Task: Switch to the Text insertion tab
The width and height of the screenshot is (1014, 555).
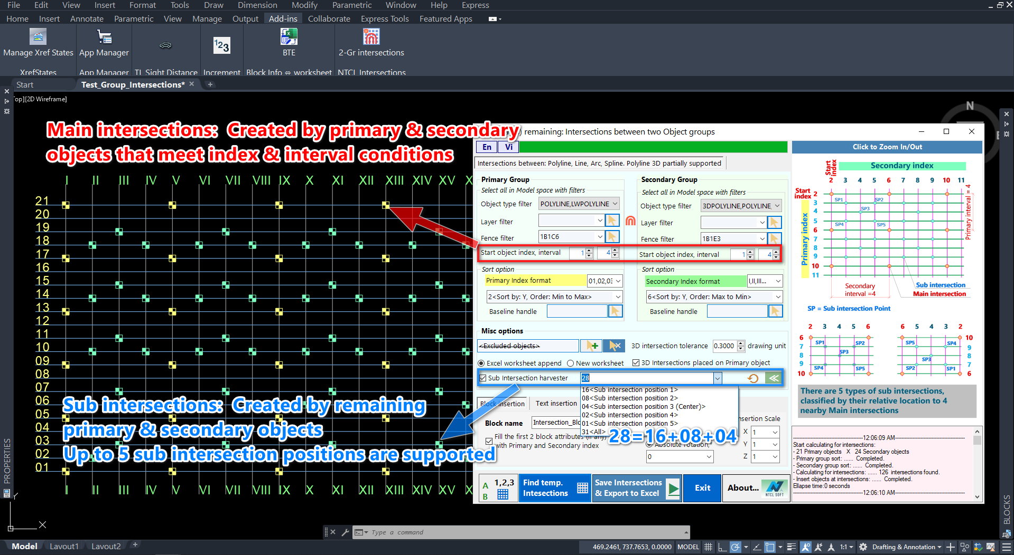Action: tap(556, 404)
